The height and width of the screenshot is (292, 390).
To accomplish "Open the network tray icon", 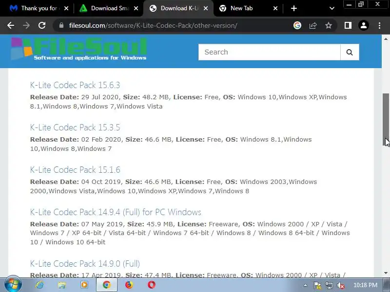I will pos(329,286).
